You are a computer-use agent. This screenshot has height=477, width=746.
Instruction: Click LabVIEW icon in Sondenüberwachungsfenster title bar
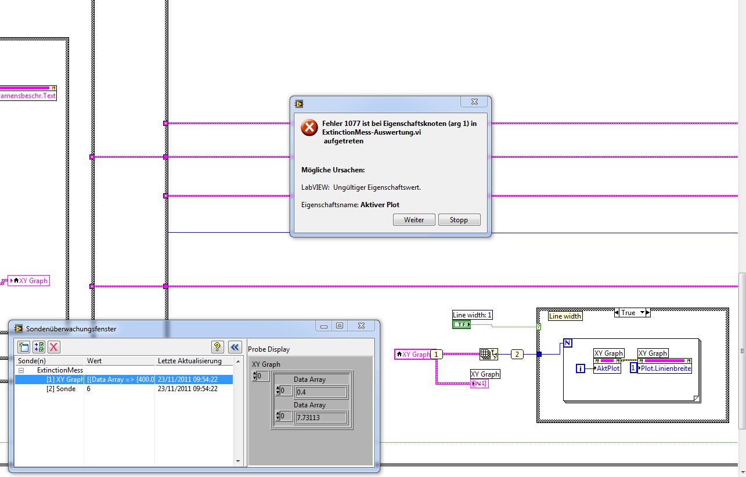(x=19, y=328)
